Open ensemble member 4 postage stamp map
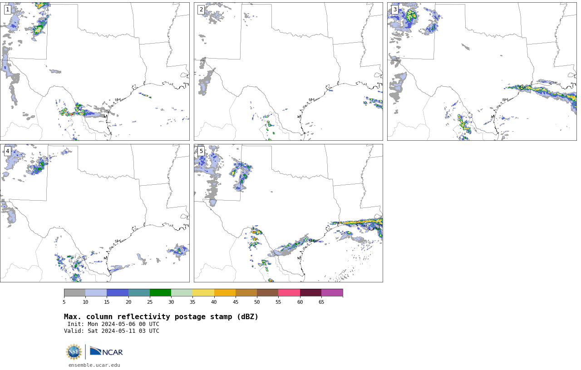Screen dimensions: 581x370 tap(94, 213)
